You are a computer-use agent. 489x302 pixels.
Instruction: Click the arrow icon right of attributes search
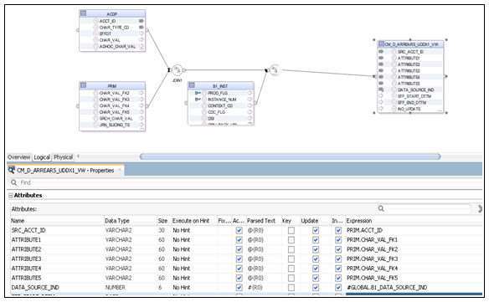coord(480,209)
